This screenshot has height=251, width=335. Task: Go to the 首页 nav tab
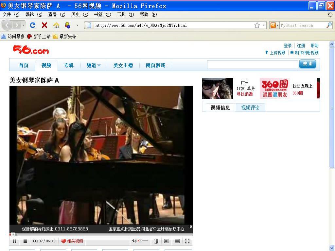[x=24, y=65]
